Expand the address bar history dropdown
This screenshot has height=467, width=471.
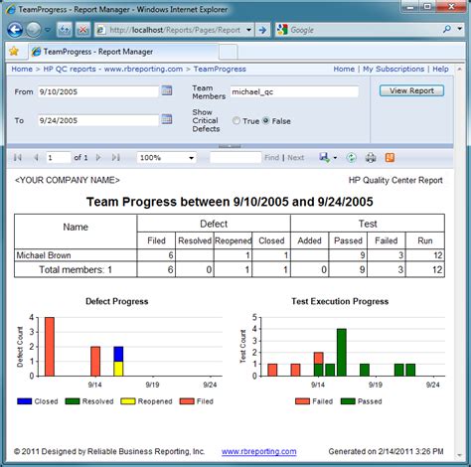coord(249,30)
